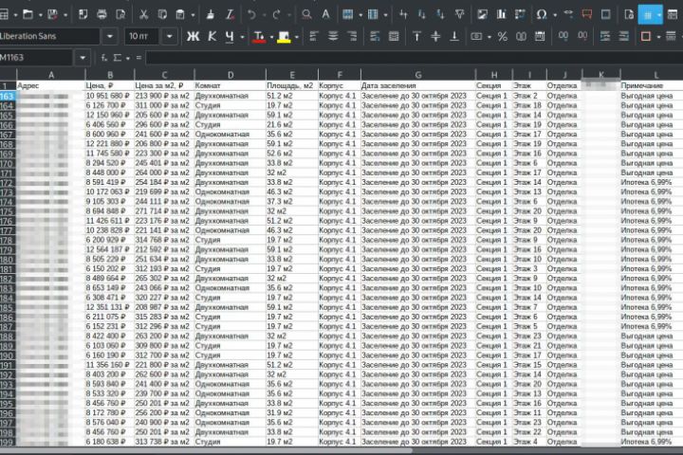Copy the selection with the Copy icon
The width and height of the screenshot is (683, 455).
(162, 14)
